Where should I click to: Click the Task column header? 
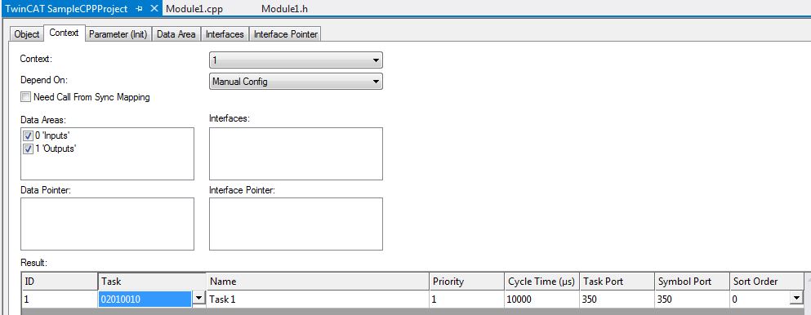click(152, 282)
